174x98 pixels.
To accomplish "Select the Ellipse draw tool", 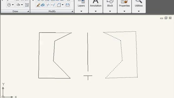I will pyautogui.click(x=18, y=5).
